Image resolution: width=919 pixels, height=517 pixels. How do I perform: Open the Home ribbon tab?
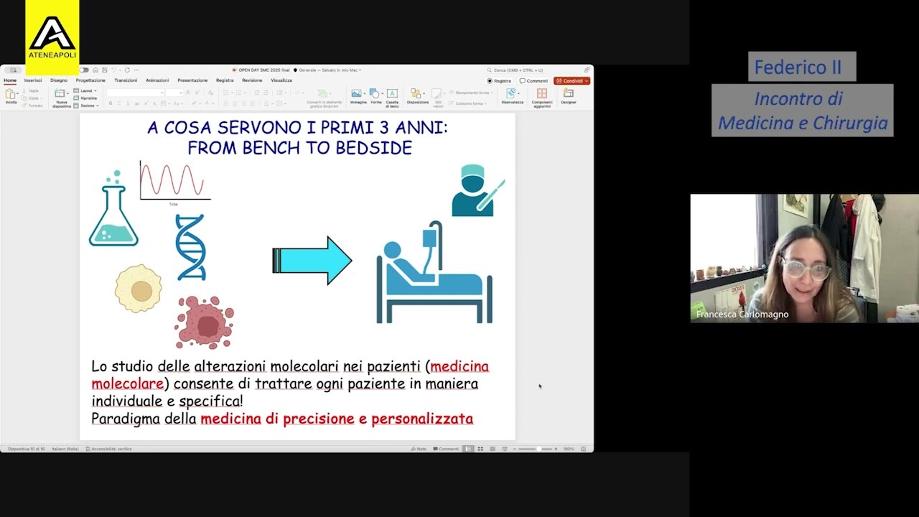10,80
